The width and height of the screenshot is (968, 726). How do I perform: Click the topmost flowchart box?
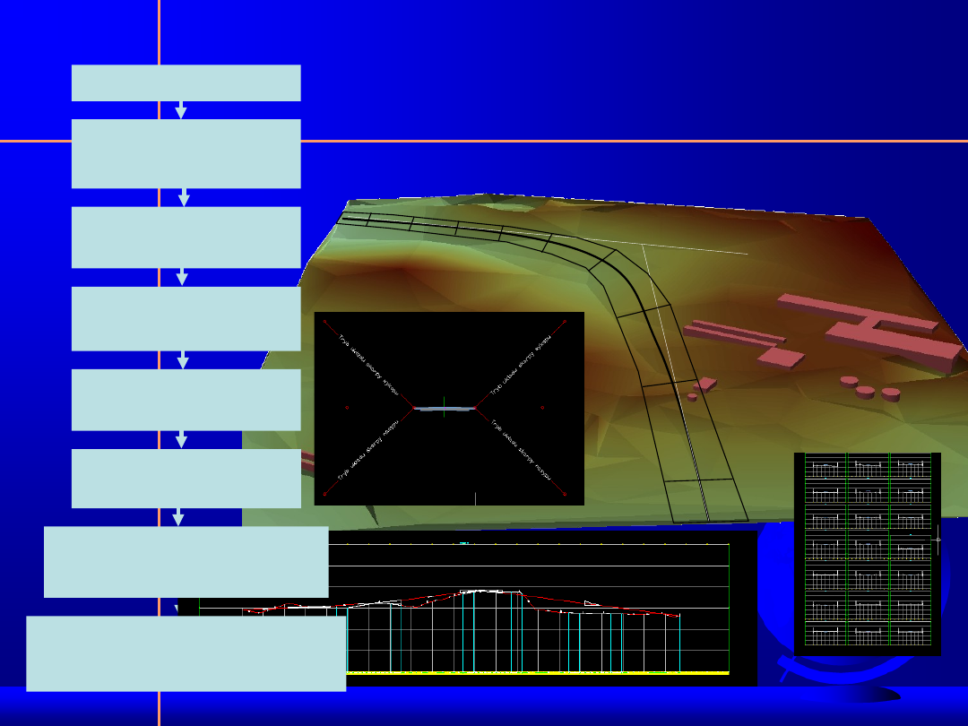click(186, 82)
